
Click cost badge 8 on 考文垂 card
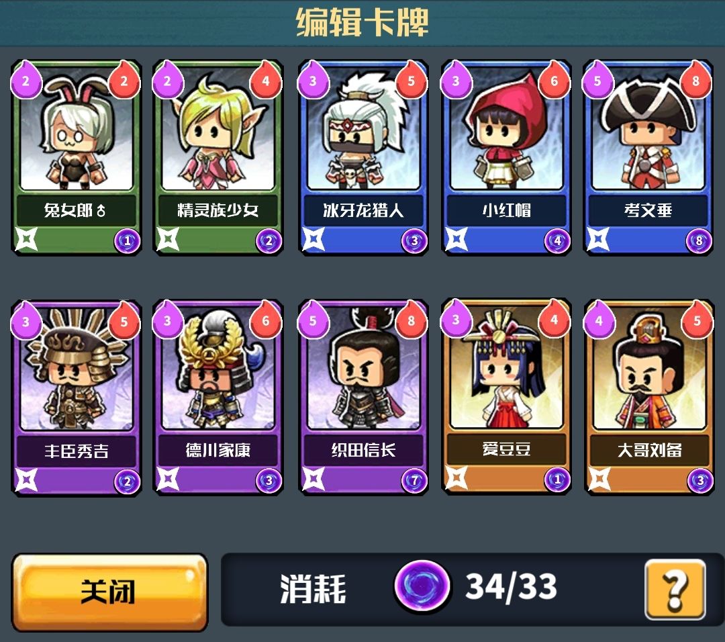tap(699, 240)
